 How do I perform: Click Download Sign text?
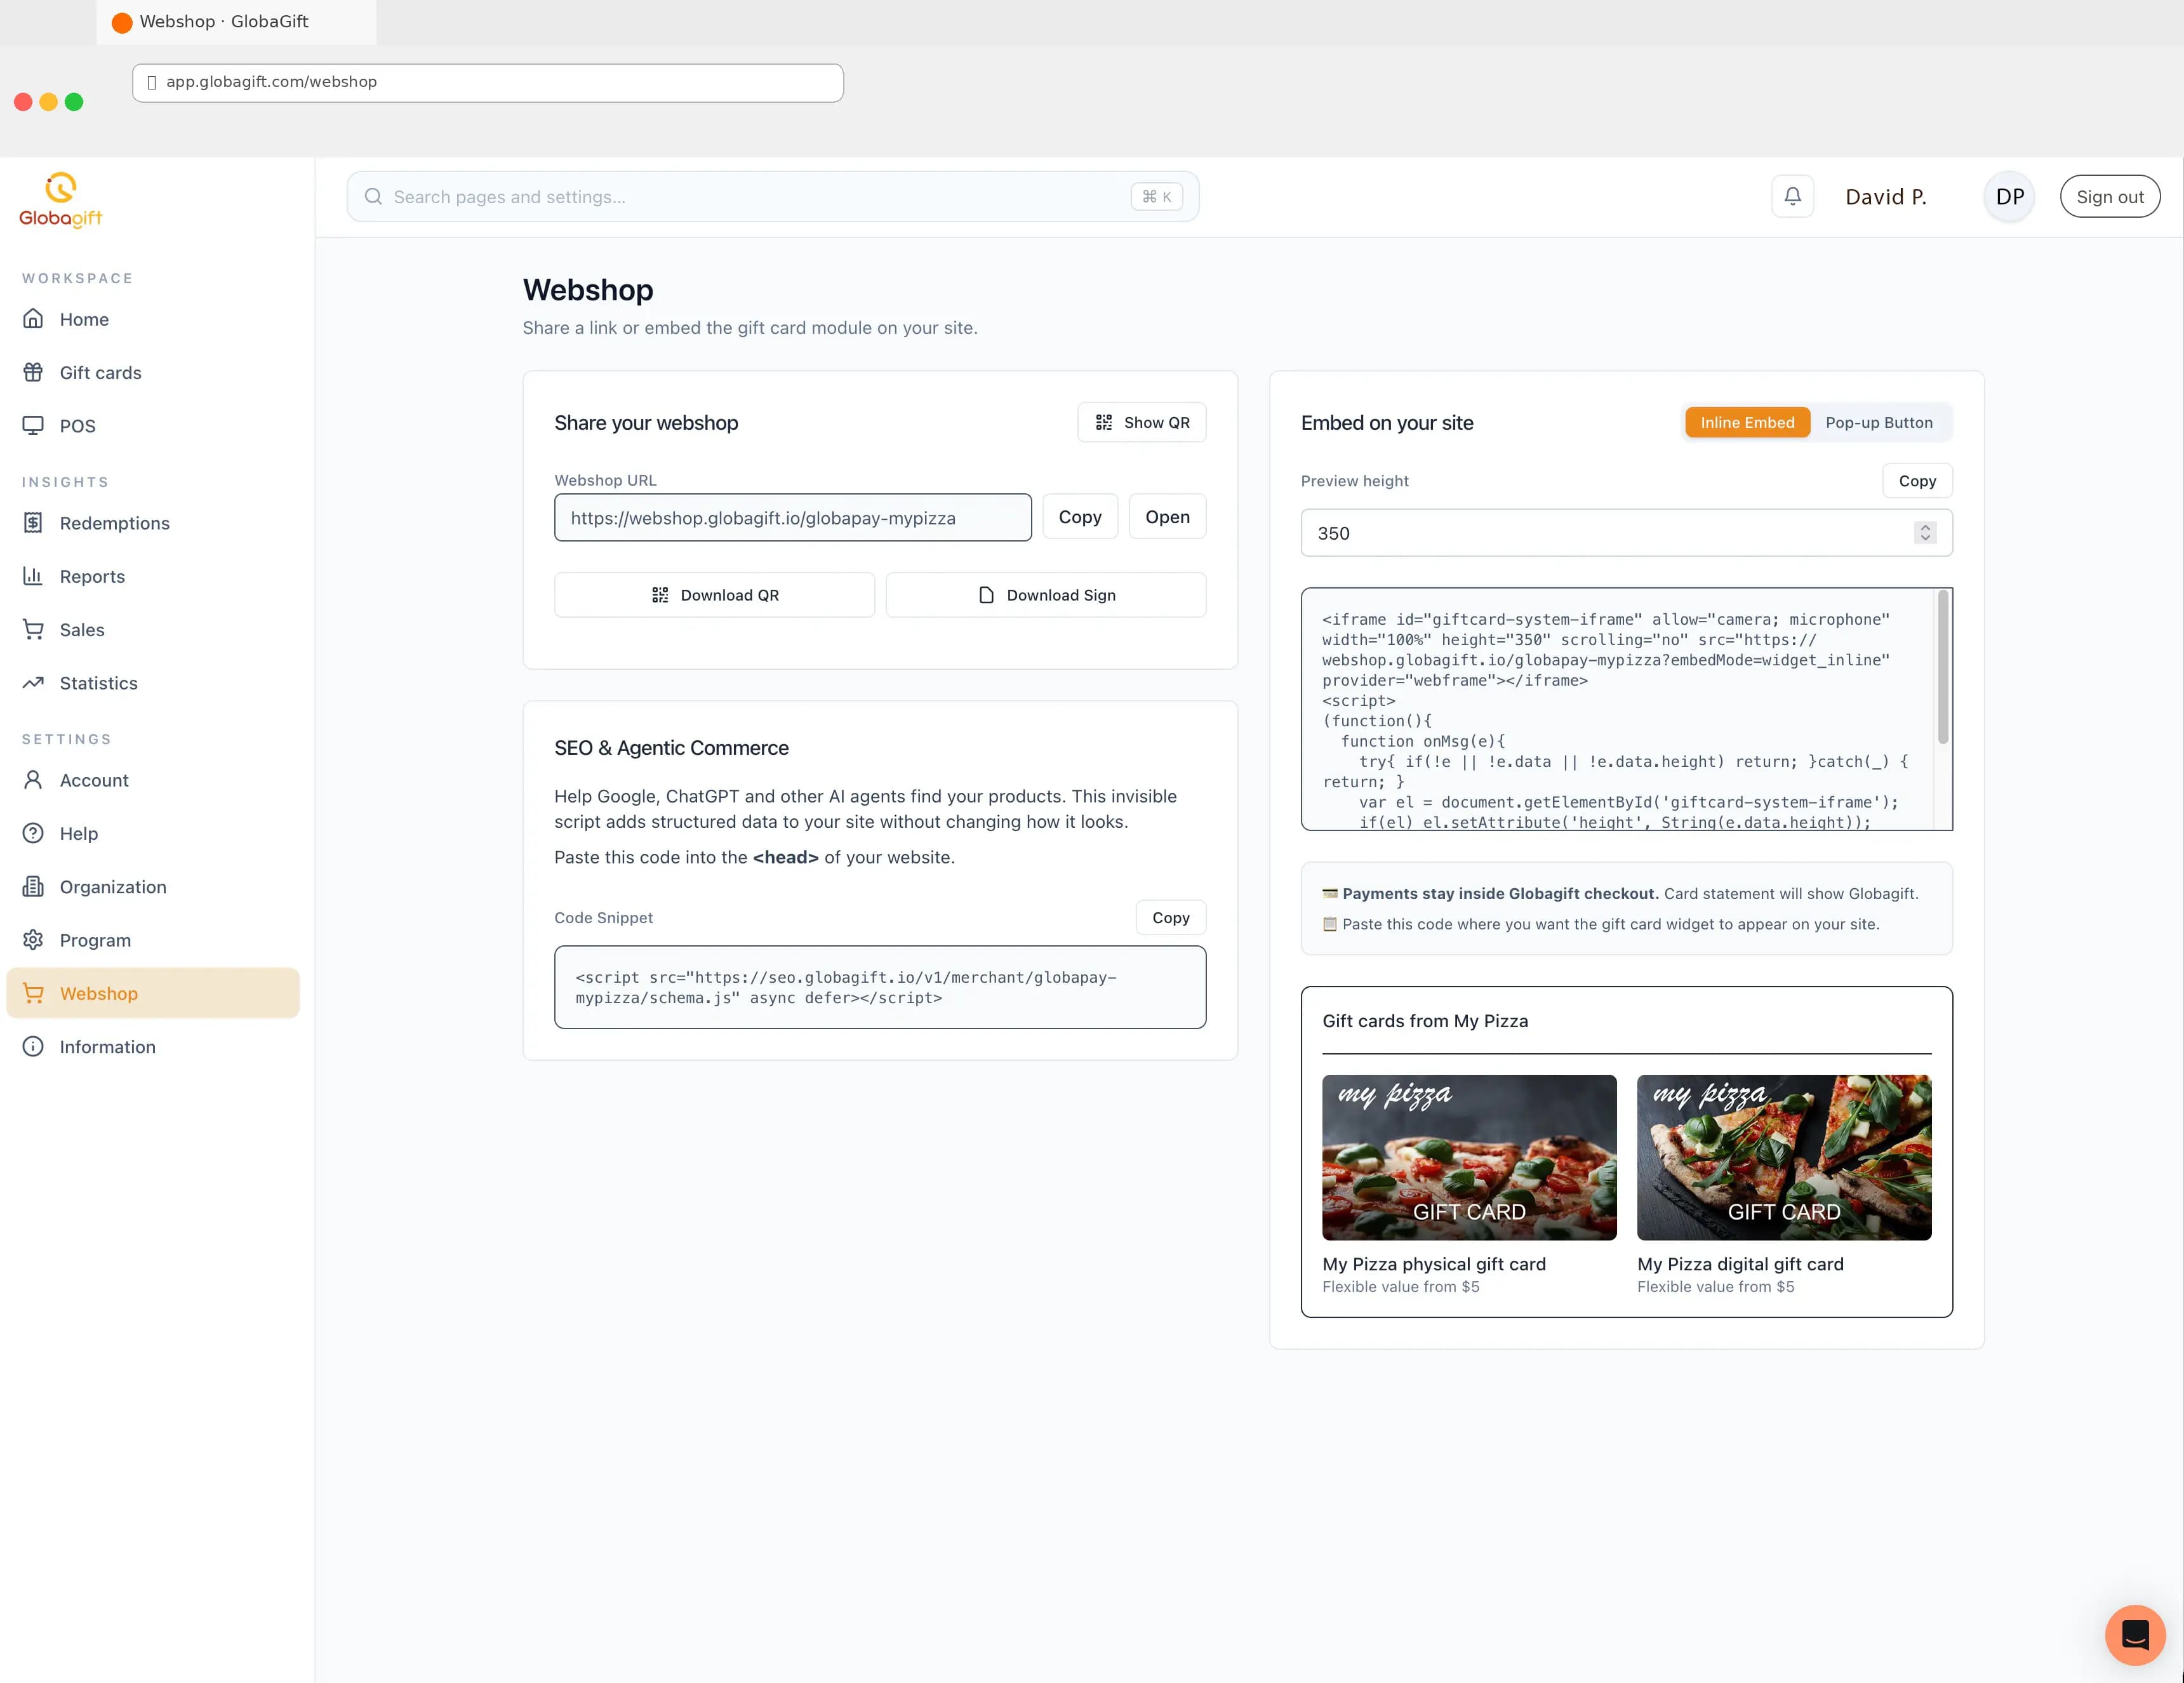[1061, 595]
